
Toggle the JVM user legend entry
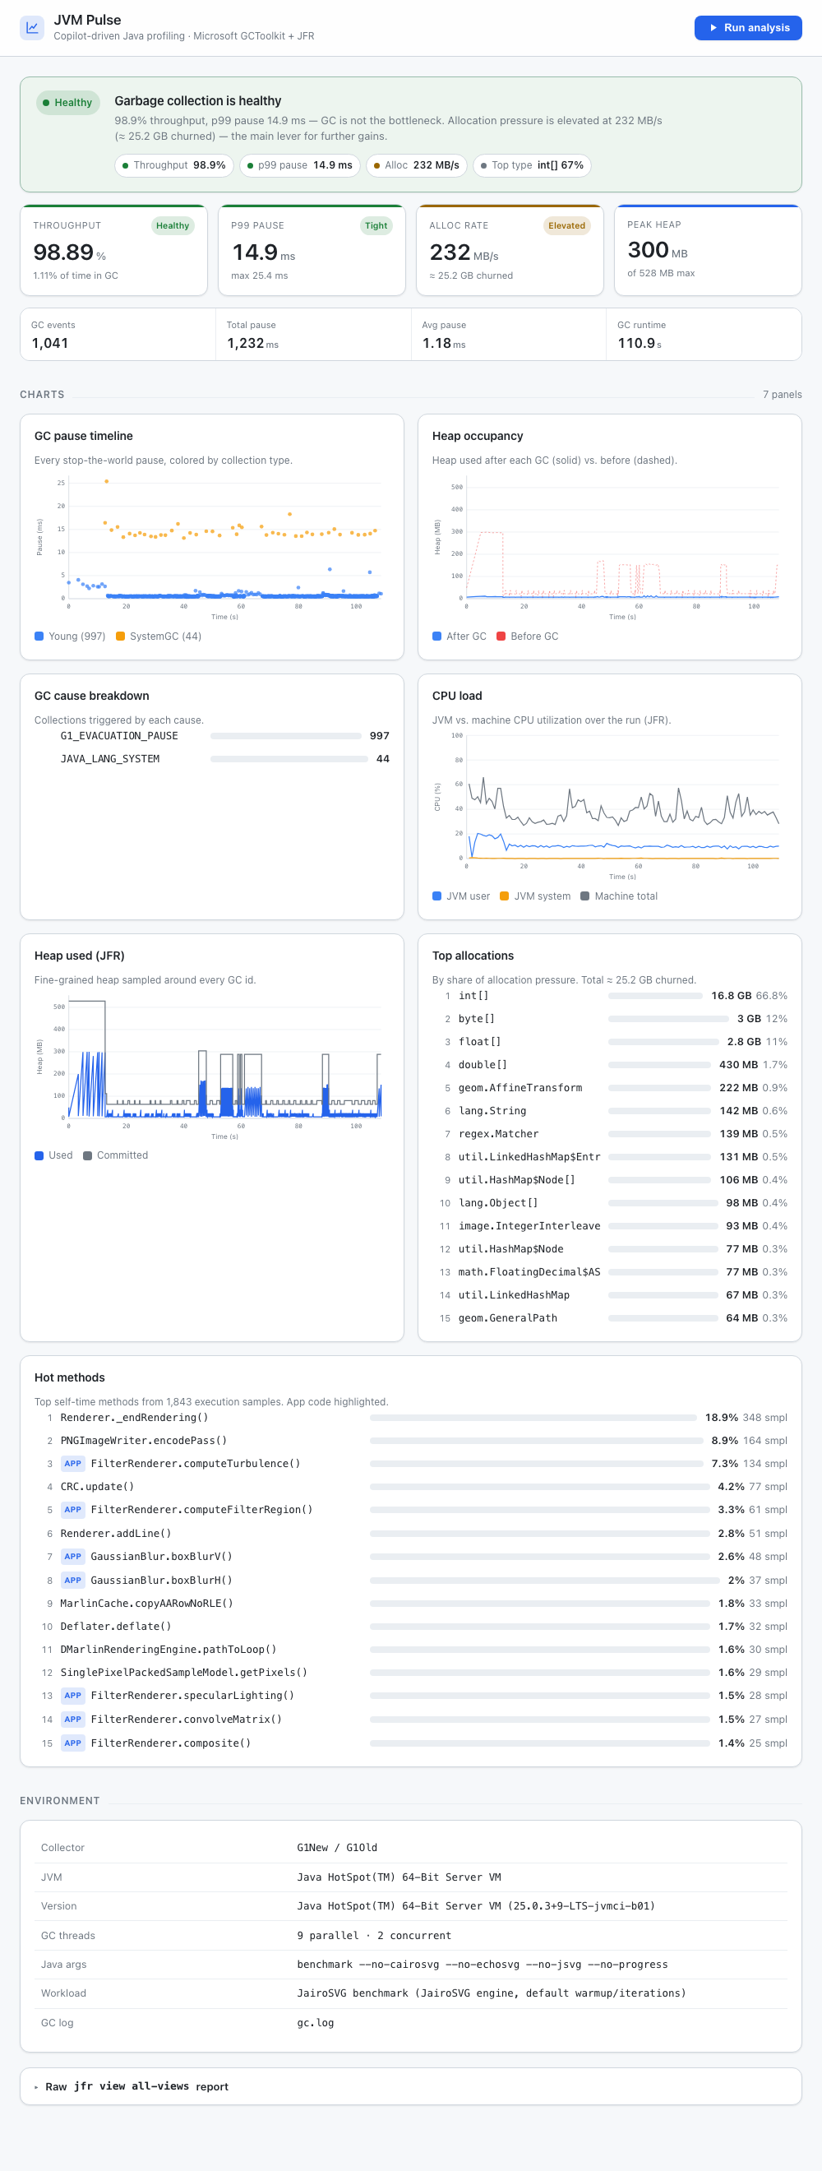click(460, 896)
